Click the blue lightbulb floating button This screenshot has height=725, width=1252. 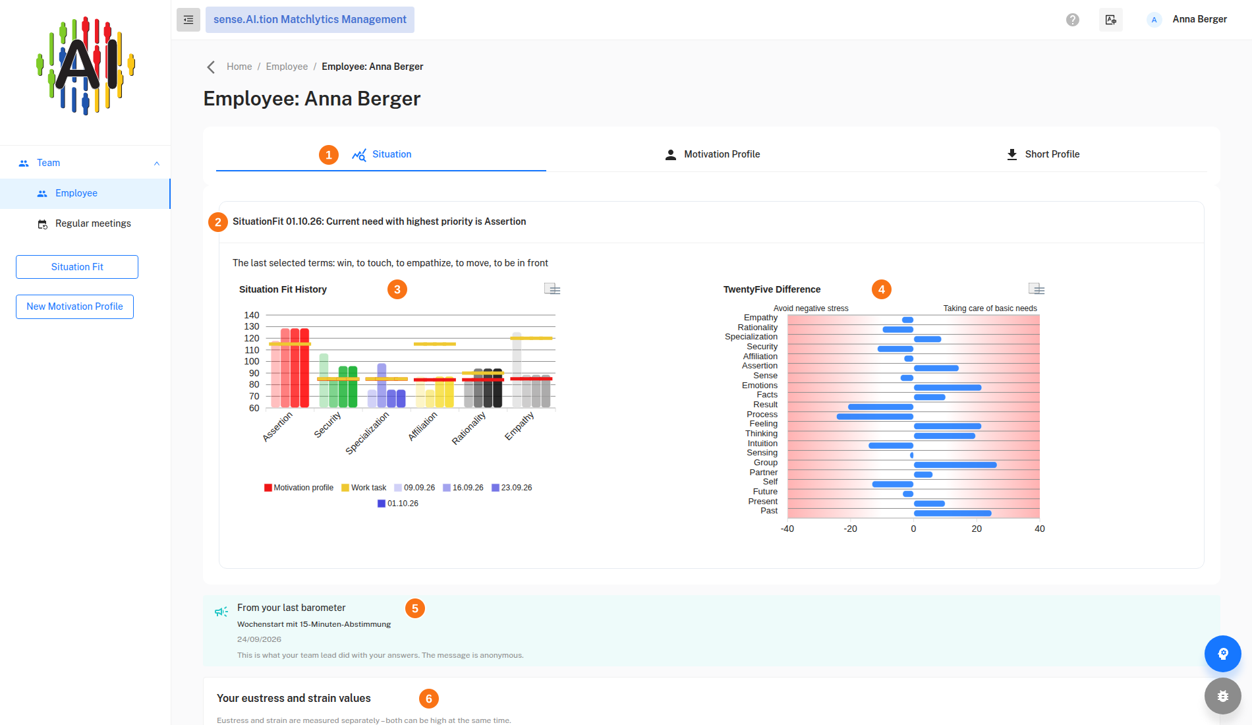pos(1223,654)
